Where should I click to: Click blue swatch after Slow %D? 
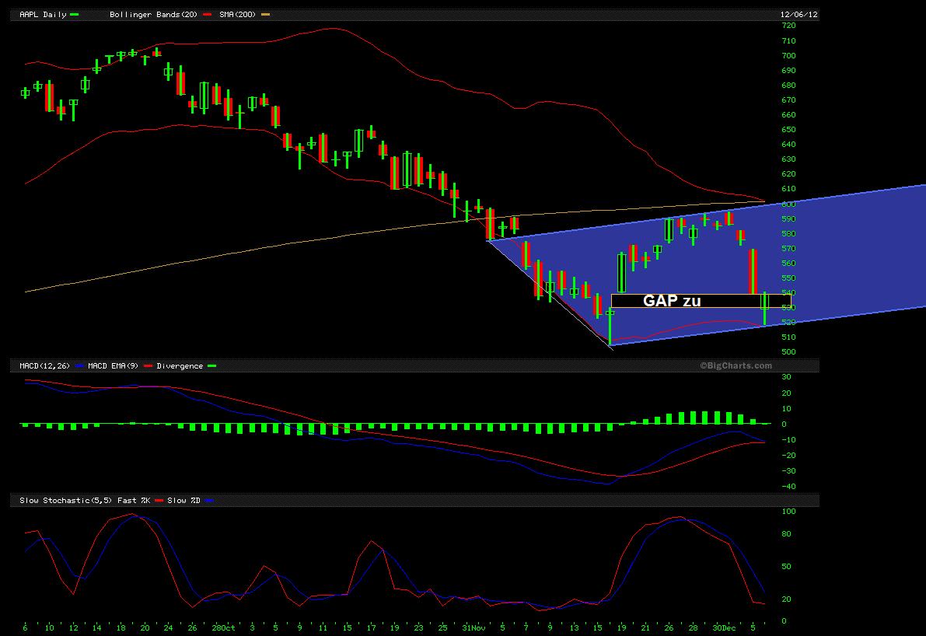209,500
